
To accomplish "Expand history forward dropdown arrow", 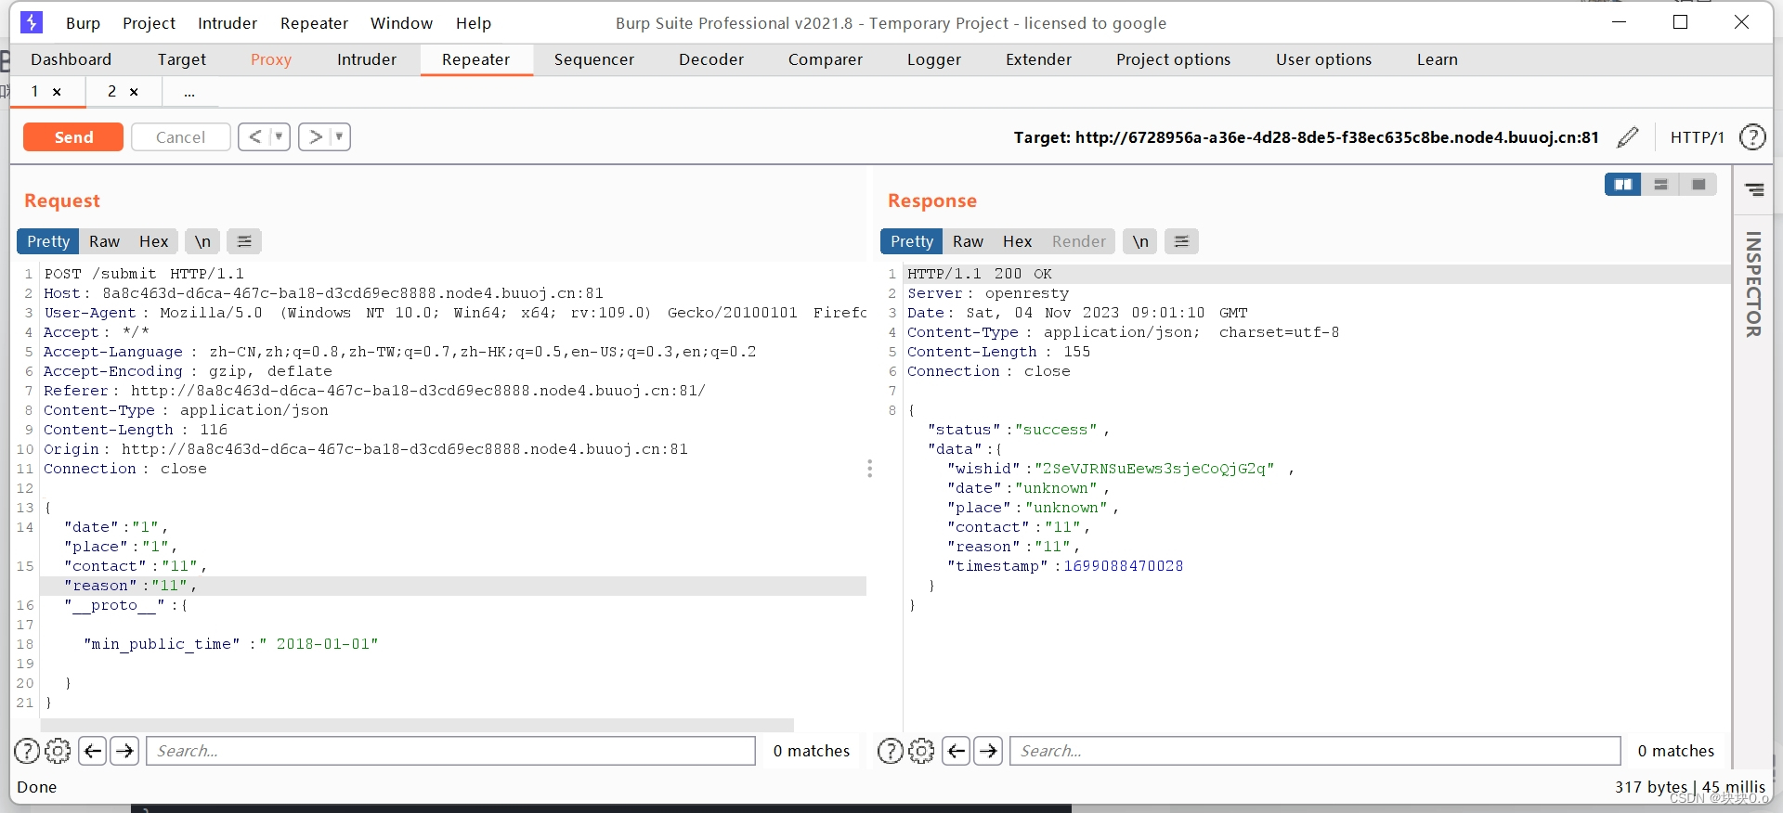I will (339, 137).
